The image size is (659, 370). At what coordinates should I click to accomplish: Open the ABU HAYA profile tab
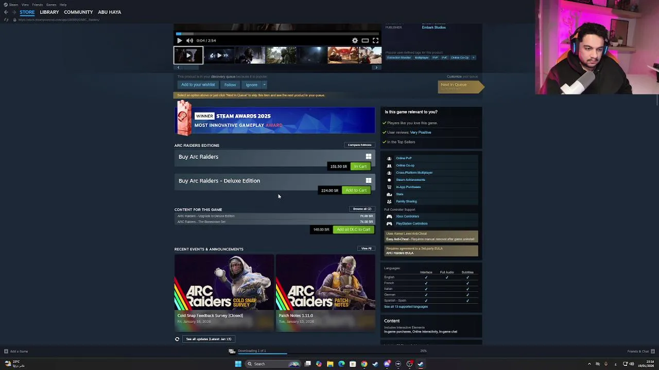click(x=110, y=12)
